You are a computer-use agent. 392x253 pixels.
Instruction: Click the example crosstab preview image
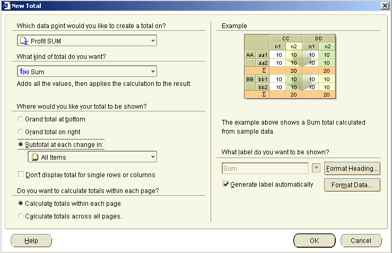290,66
